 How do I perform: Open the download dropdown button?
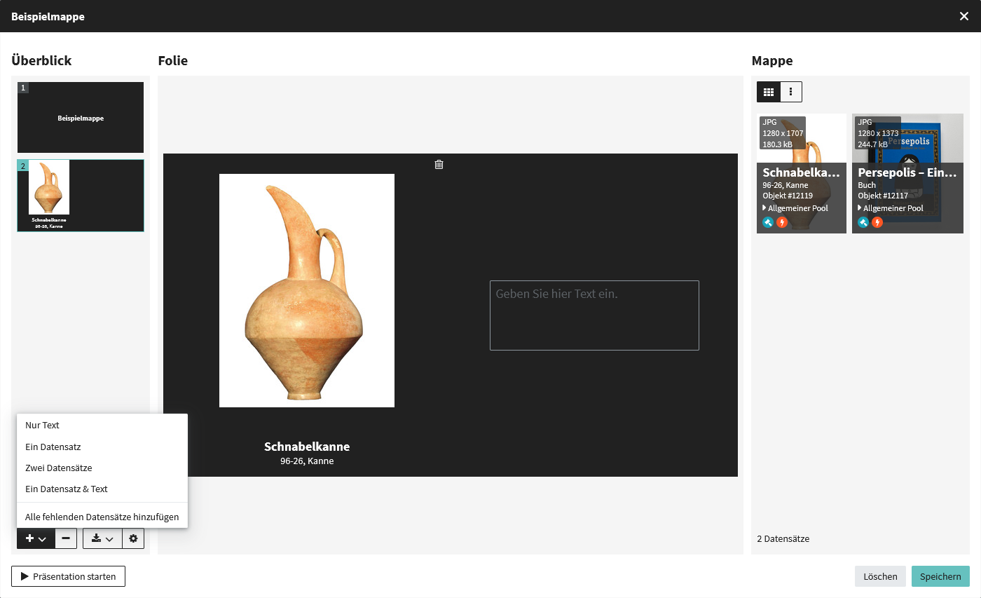102,538
